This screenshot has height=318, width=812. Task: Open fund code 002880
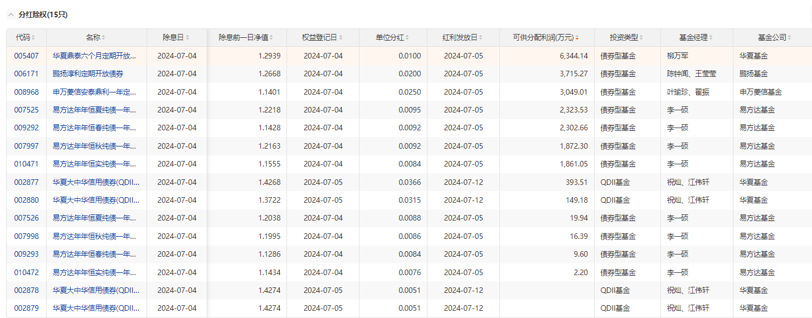click(x=26, y=200)
